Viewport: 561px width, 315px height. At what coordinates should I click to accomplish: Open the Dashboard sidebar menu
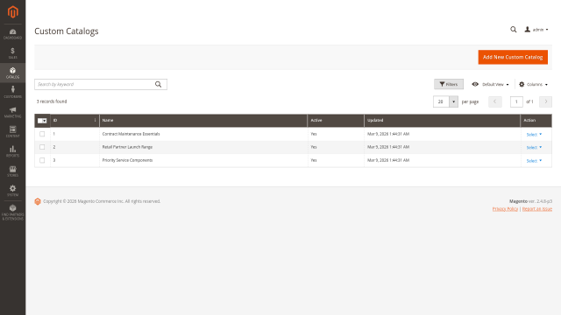pos(12,34)
